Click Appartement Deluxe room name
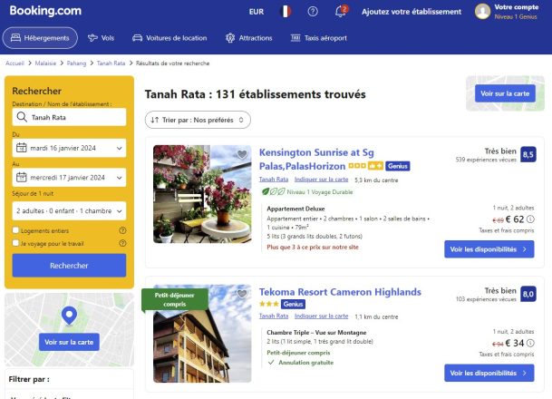Viewport: 552px width, 399px height. point(295,209)
